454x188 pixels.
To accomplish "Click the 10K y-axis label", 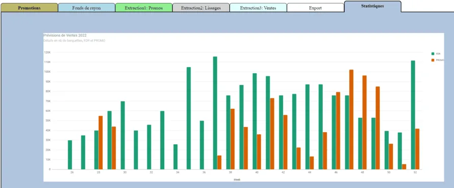I will pos(48,160).
